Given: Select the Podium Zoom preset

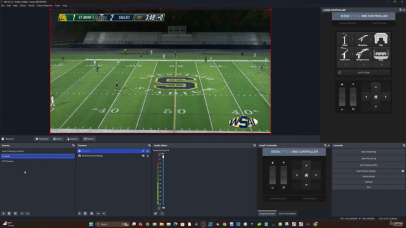Looking at the screenshot, I should pos(344,54).
